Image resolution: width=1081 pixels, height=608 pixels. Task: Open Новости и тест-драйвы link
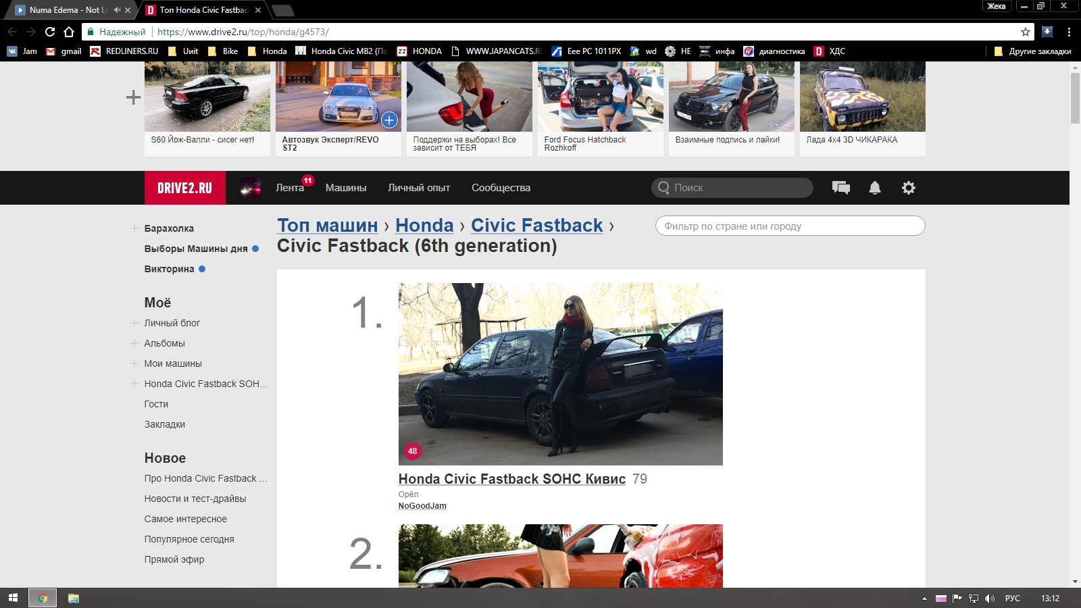(x=195, y=499)
